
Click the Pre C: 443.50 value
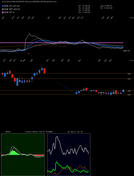coord(84,12)
